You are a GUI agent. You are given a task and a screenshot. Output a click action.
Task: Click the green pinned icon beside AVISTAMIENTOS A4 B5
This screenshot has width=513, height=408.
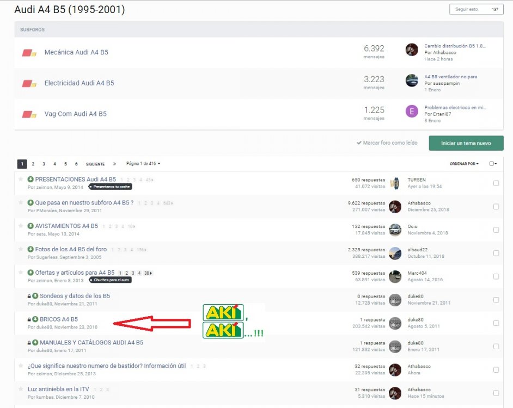point(30,226)
